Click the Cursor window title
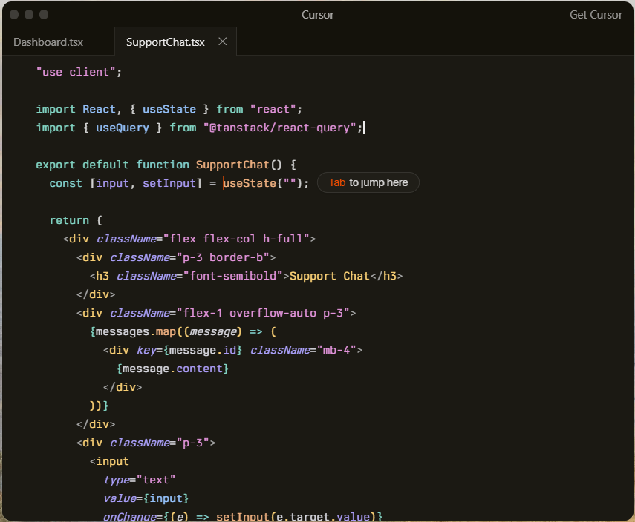The width and height of the screenshot is (635, 522). click(317, 15)
